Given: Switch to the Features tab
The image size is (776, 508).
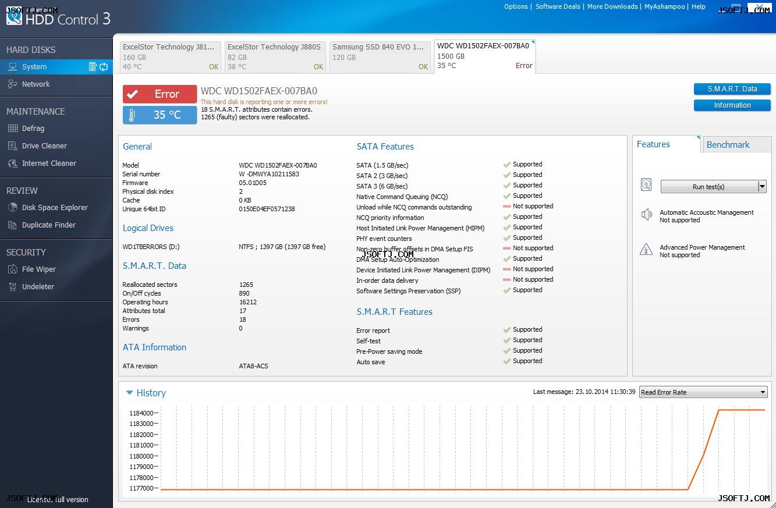Looking at the screenshot, I should pos(667,144).
